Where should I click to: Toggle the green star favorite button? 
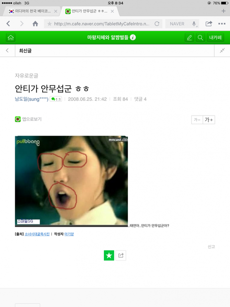coord(109,255)
